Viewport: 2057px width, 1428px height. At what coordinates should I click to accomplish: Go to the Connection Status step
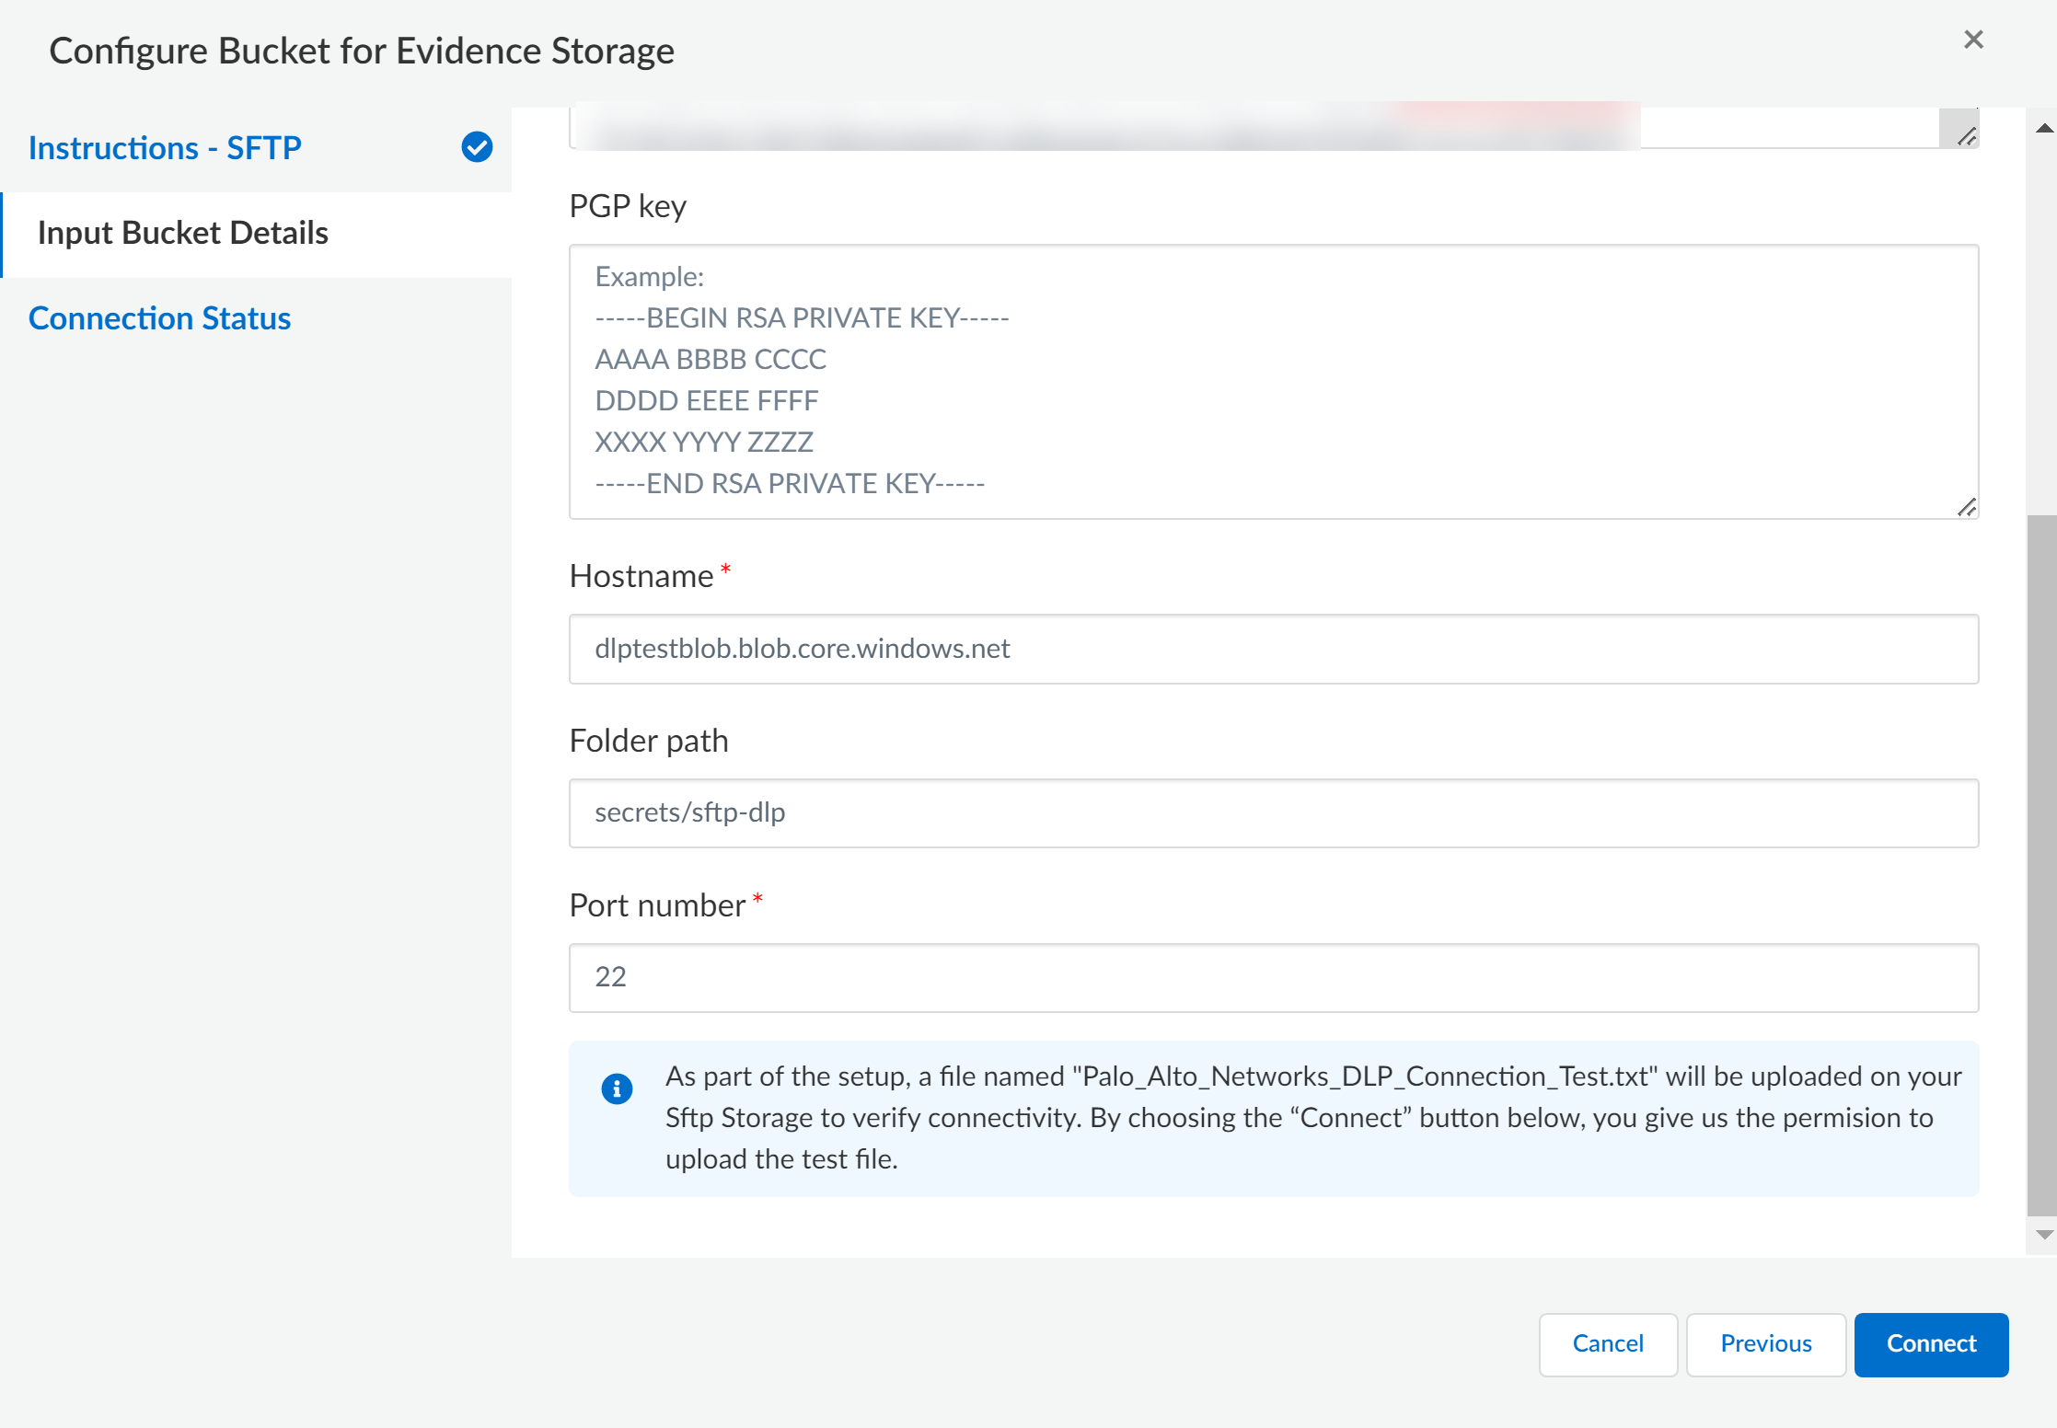159,318
